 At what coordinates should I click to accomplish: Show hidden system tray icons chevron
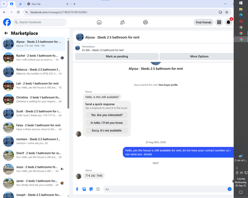tap(237, 168)
